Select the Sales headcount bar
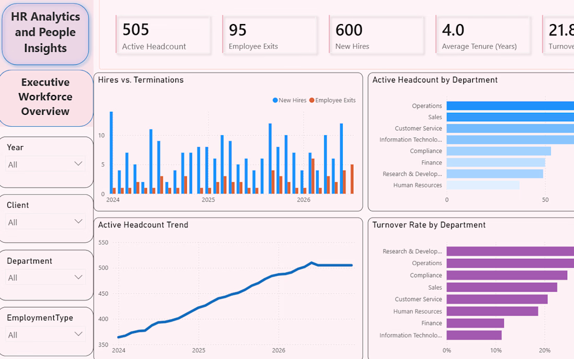574x359 pixels. tap(510, 117)
